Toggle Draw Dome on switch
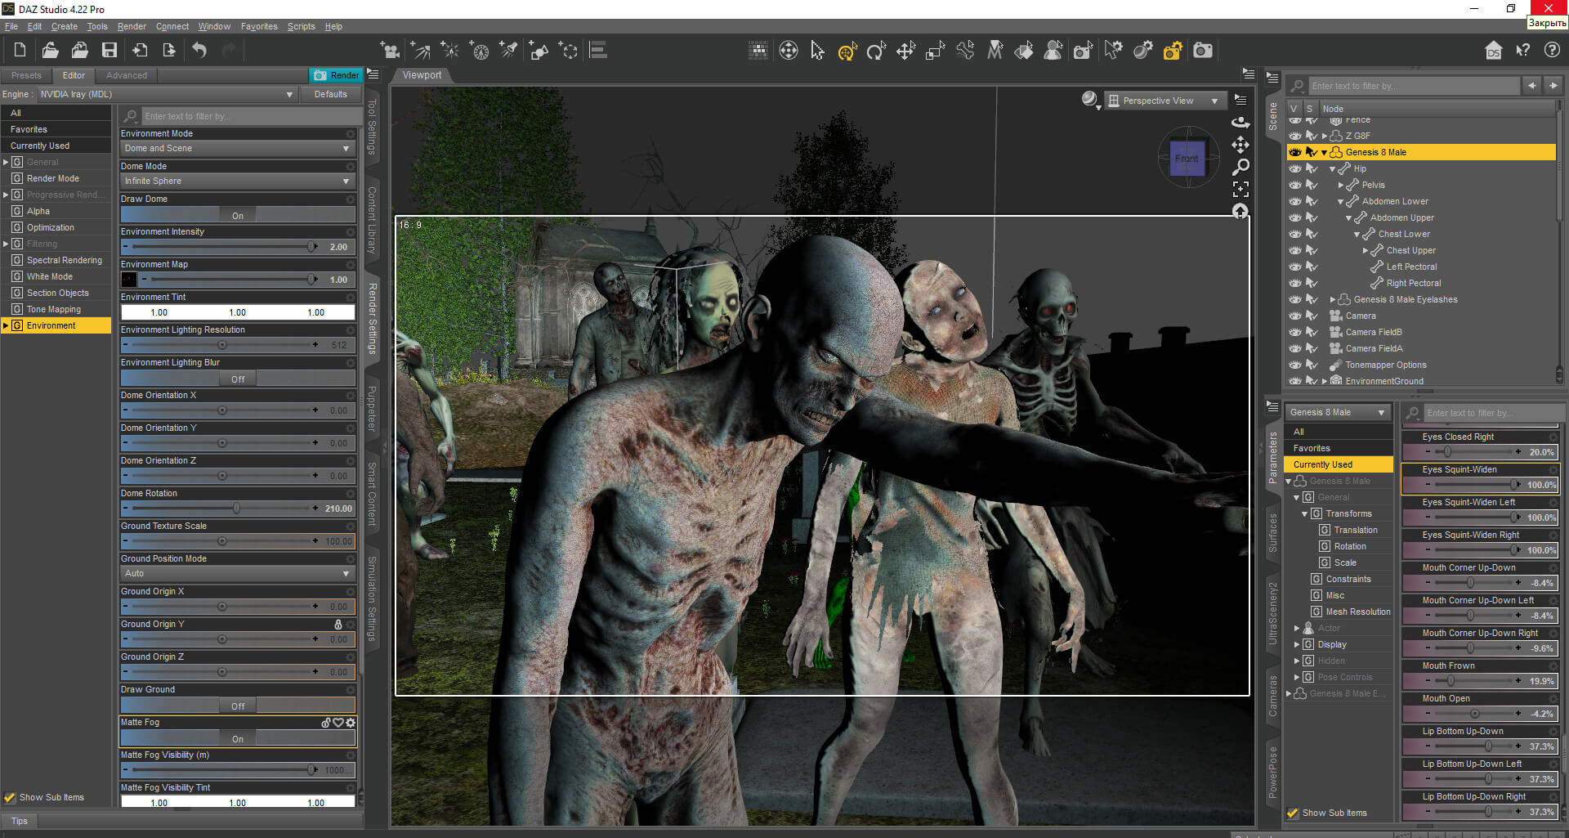1569x838 pixels. (238, 215)
